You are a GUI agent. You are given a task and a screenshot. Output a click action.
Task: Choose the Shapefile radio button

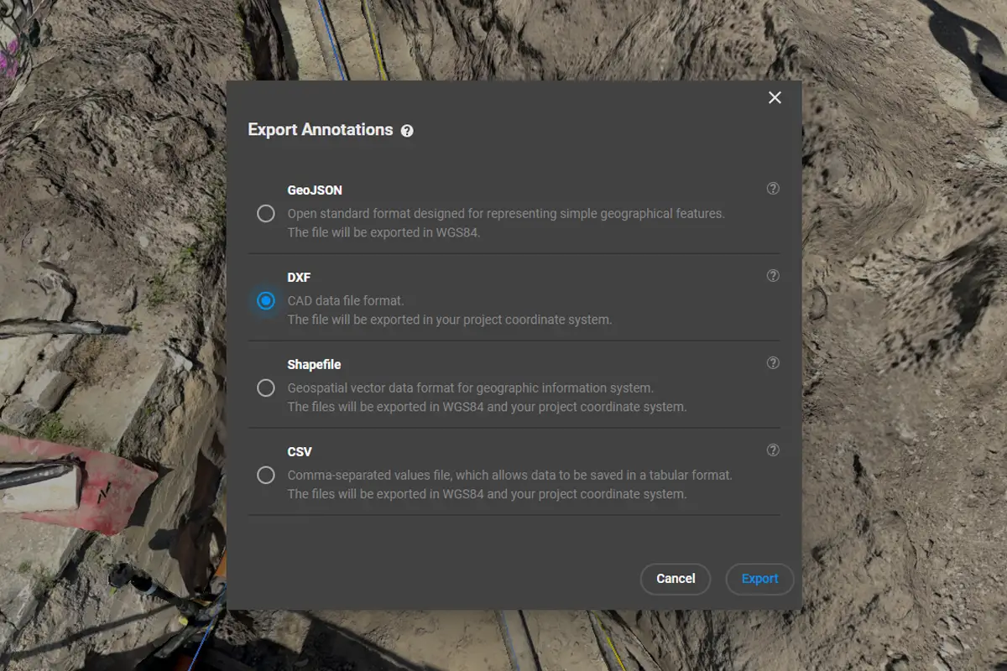(x=266, y=388)
